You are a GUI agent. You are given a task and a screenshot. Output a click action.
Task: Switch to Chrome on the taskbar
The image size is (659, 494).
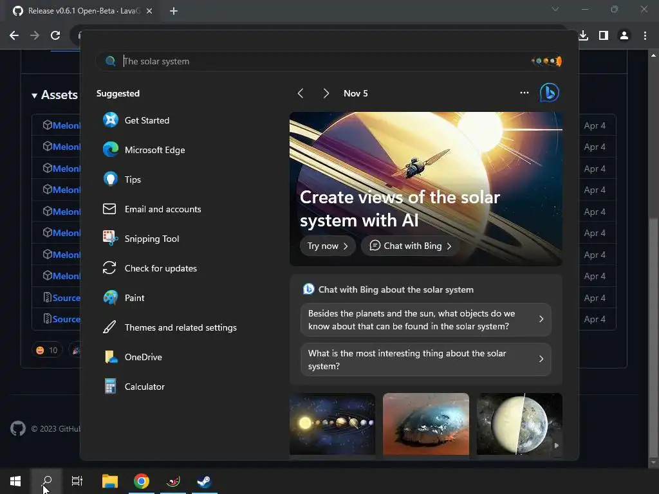pyautogui.click(x=142, y=481)
